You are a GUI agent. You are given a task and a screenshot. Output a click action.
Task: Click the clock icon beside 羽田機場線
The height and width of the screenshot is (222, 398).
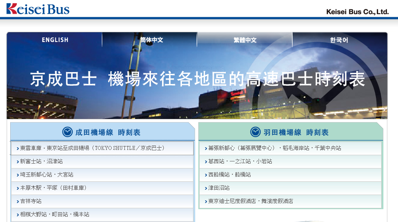(255, 132)
